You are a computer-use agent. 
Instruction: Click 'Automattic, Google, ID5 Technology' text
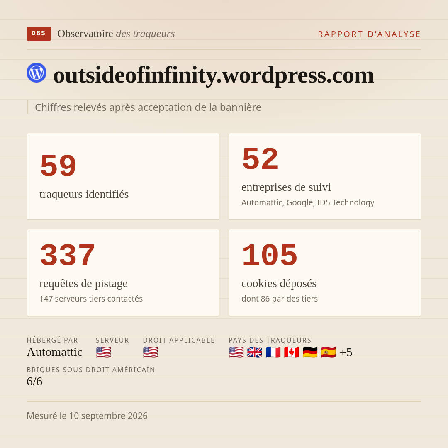(308, 202)
